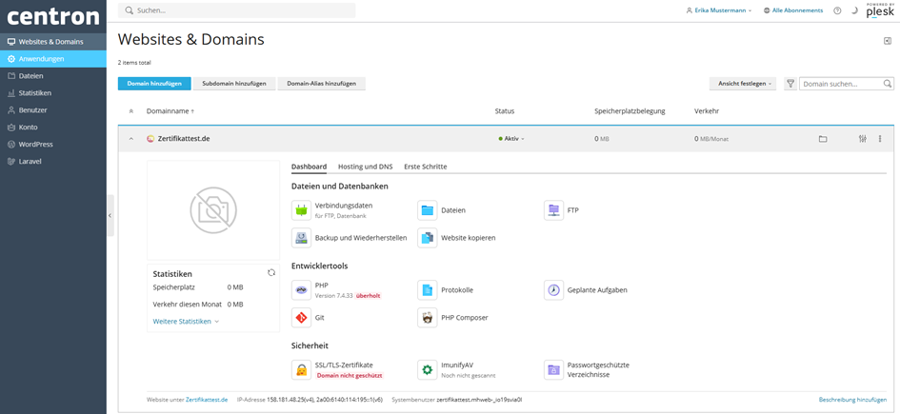Click the Domain suchen search field
900x414 pixels.
[841, 84]
